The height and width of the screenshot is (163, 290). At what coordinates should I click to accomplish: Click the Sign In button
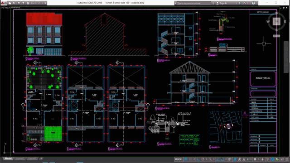click(x=222, y=3)
